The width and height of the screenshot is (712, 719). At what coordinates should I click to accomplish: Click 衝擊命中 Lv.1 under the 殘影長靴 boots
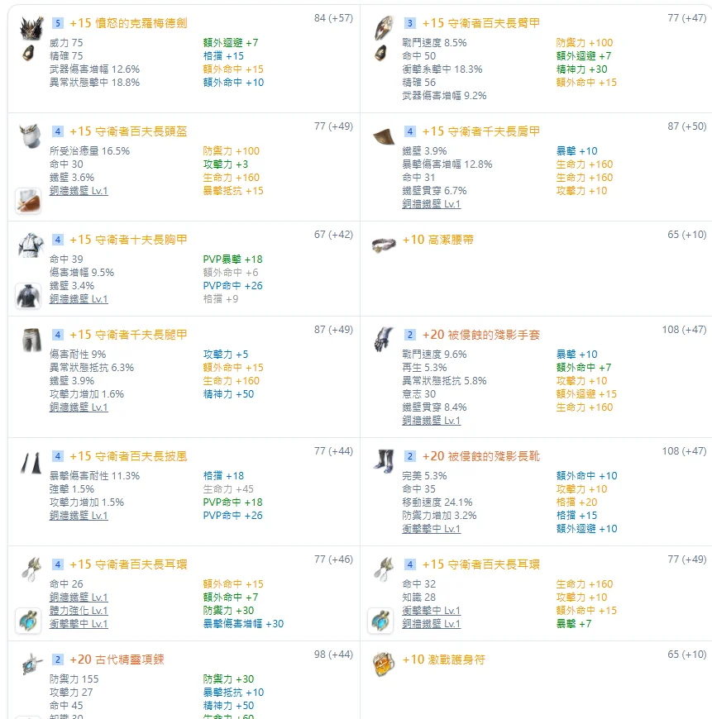431,529
